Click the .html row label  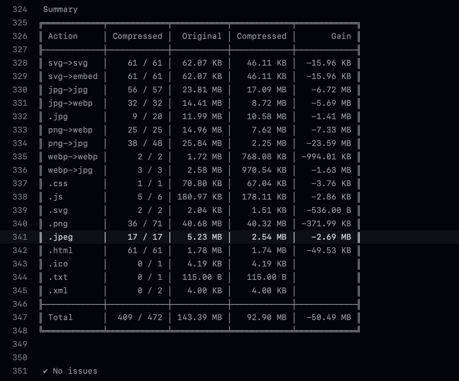(60, 250)
